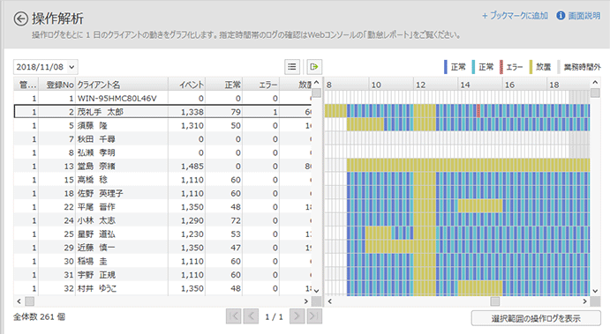Click the timeline horizontal scrollbar thumb
This screenshot has width=610, height=334.
[x=495, y=301]
